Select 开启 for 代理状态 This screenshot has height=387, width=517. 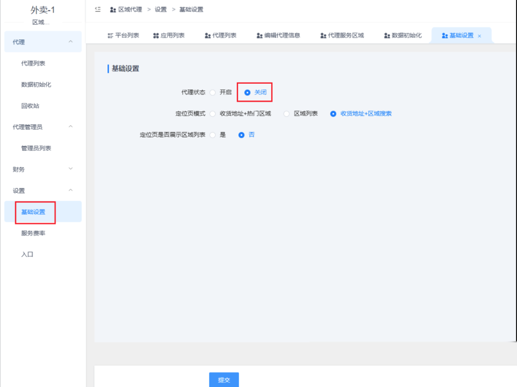point(213,92)
